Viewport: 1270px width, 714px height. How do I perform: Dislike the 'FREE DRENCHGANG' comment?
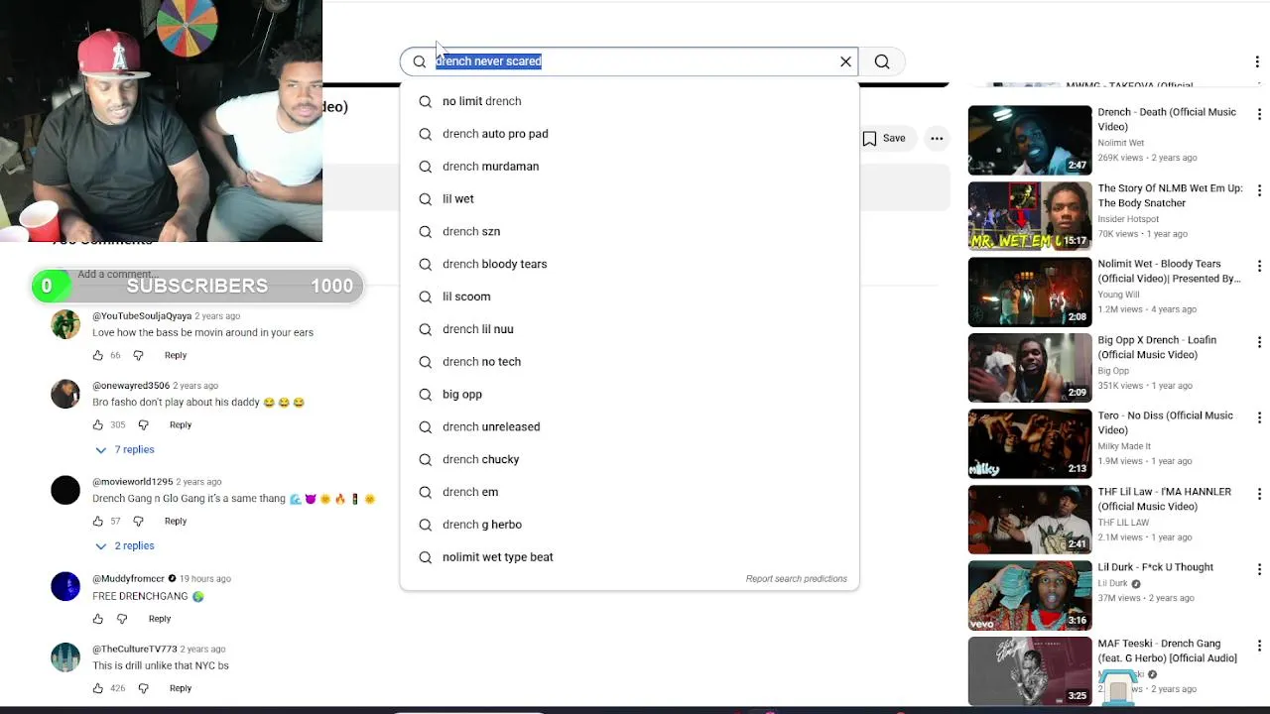click(x=122, y=619)
